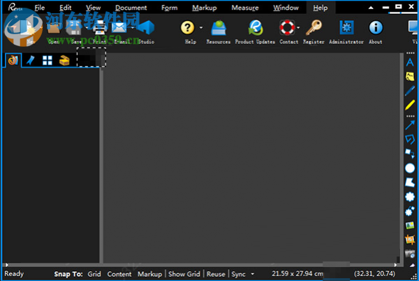Click the 21.59 x 27.94 cm page size
This screenshot has height=281, width=419.
click(297, 274)
